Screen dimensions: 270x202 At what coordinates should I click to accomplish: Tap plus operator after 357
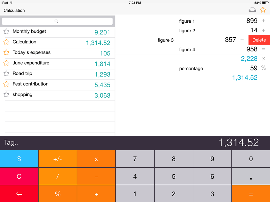click(x=242, y=40)
